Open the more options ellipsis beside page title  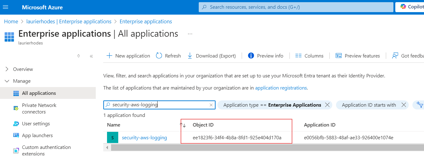point(190,34)
